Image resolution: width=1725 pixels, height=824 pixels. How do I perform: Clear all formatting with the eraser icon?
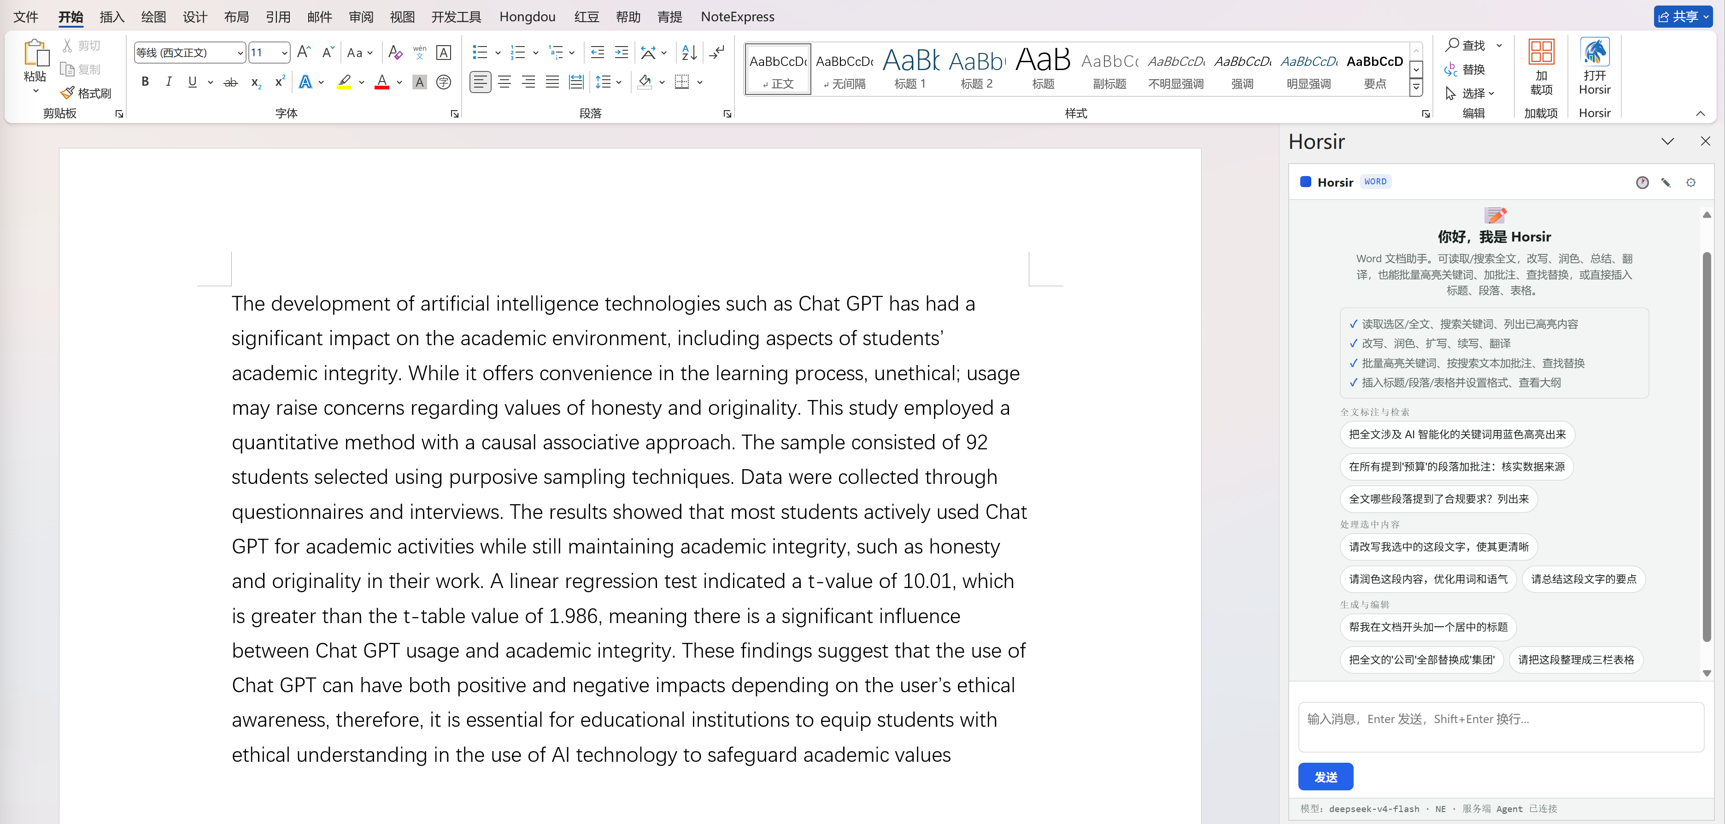(x=395, y=52)
